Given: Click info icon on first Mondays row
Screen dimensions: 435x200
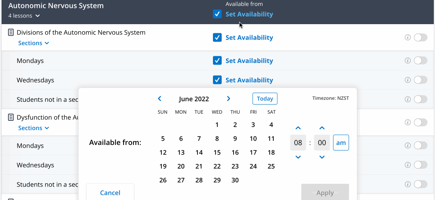Looking at the screenshot, I should coord(408,60).
